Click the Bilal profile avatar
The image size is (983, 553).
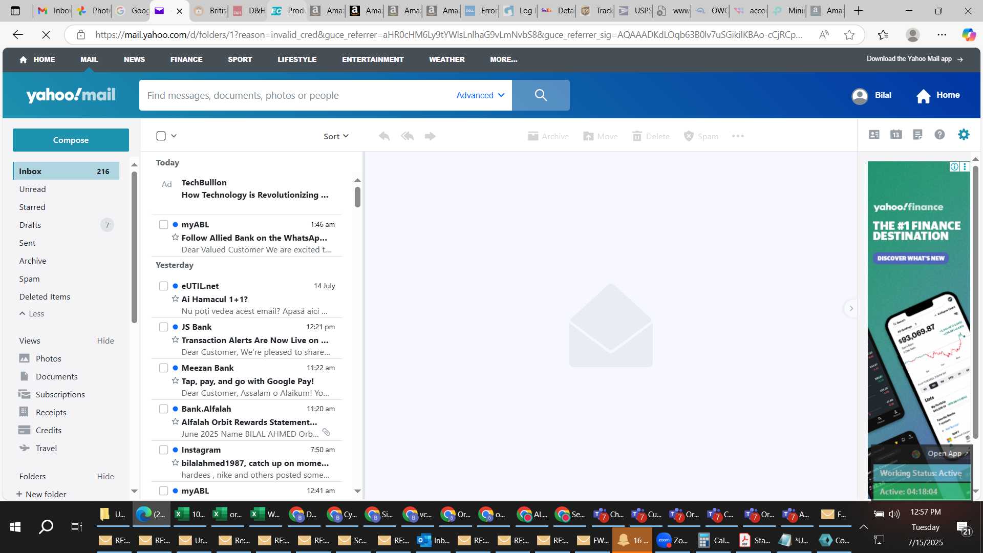click(x=860, y=96)
